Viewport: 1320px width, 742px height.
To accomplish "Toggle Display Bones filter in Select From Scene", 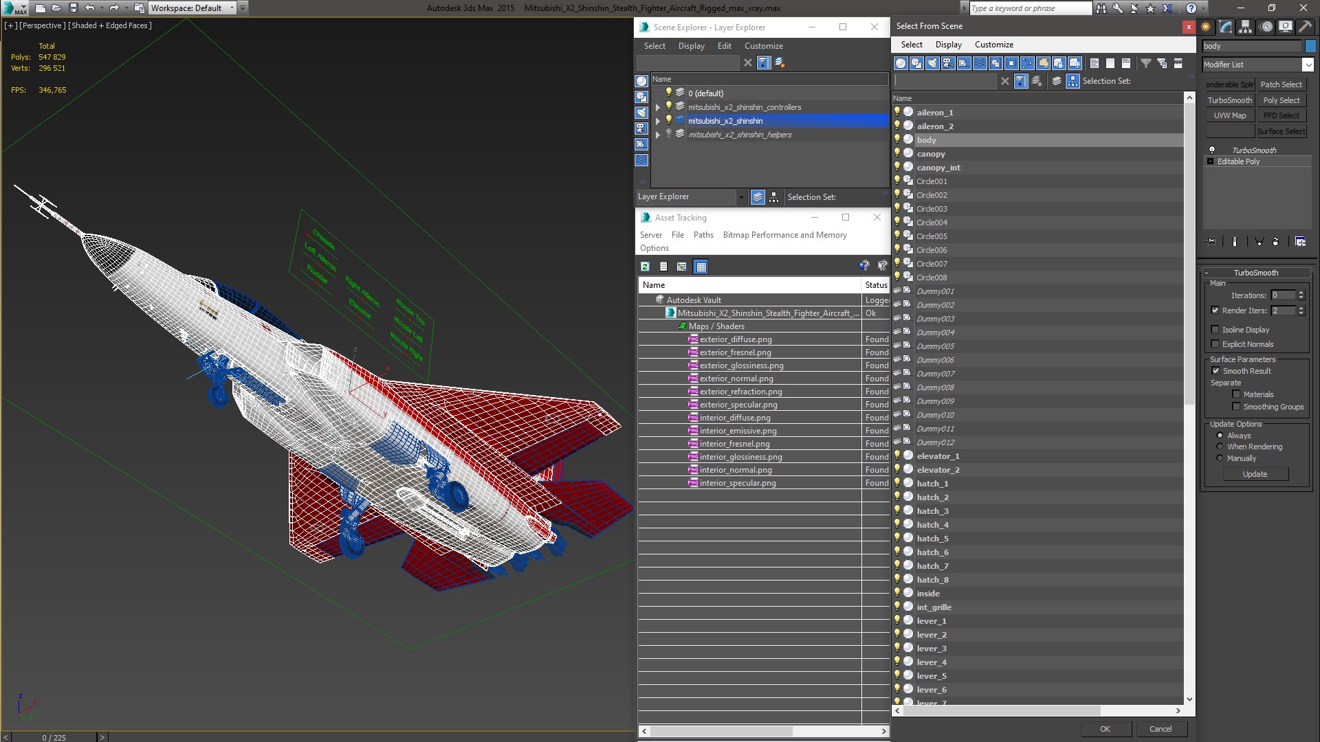I will [x=1027, y=63].
